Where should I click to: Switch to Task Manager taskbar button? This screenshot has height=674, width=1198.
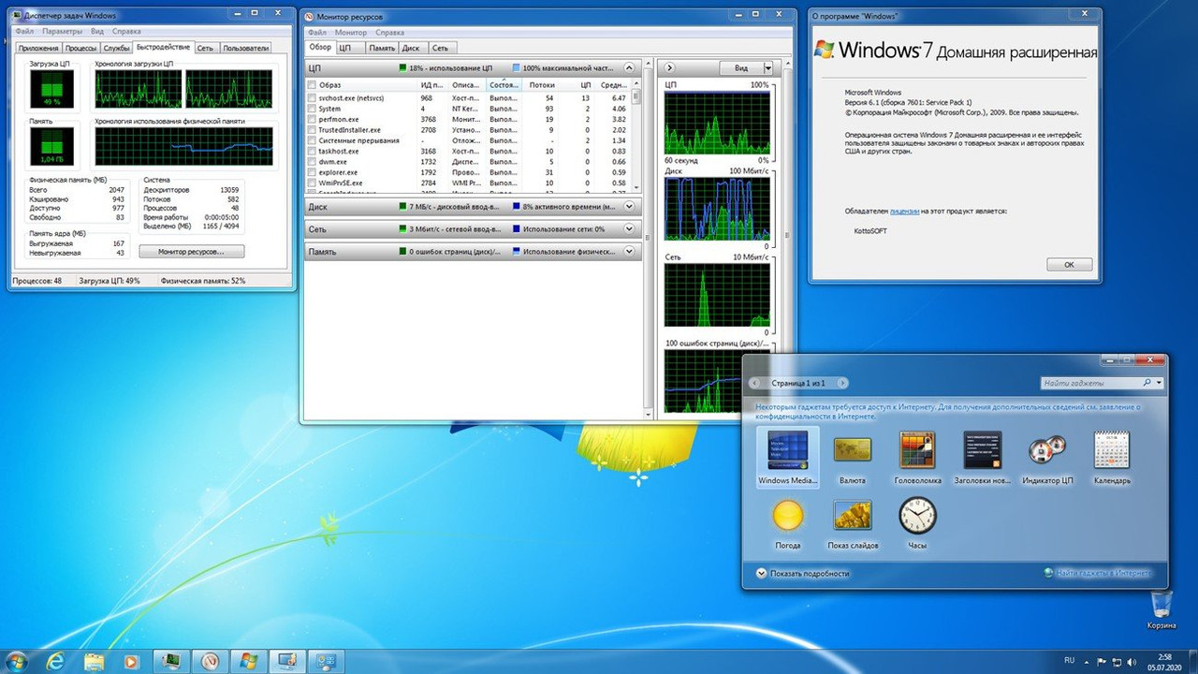pyautogui.click(x=172, y=661)
